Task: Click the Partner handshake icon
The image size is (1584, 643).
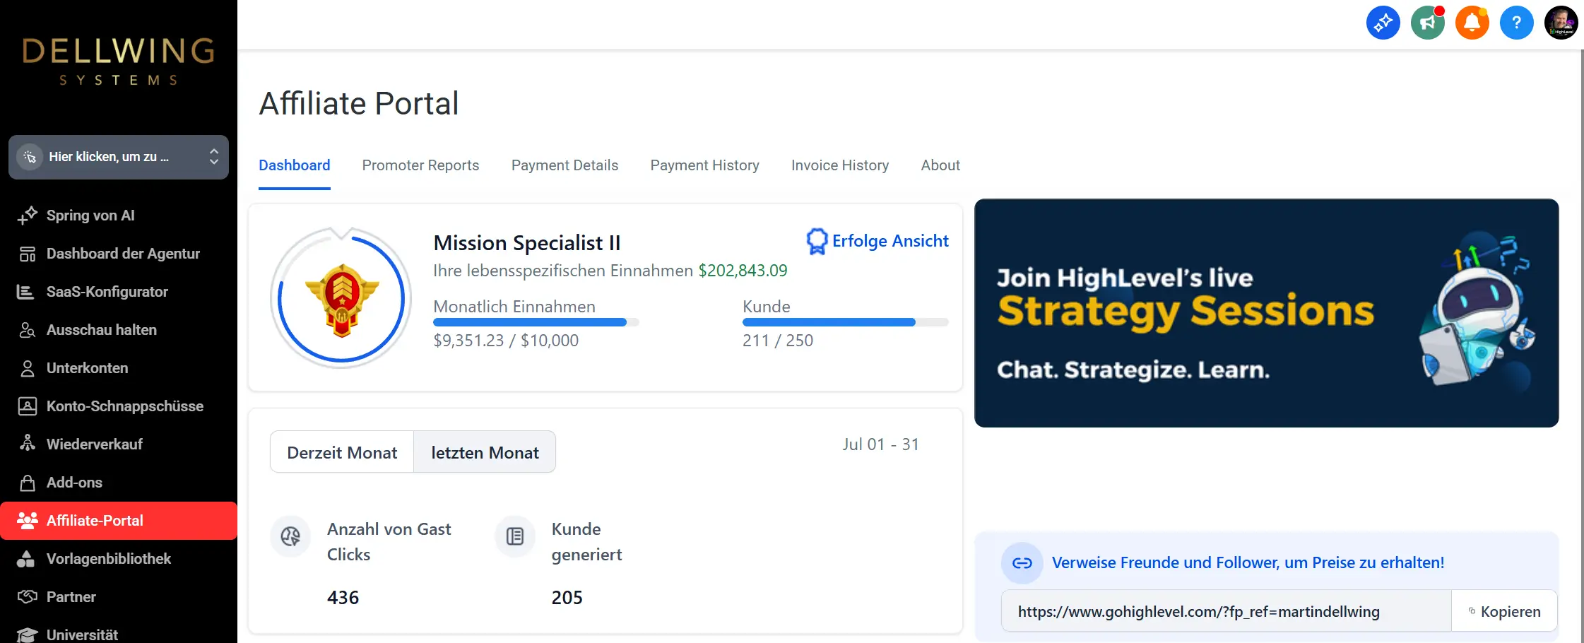Action: pos(28,597)
